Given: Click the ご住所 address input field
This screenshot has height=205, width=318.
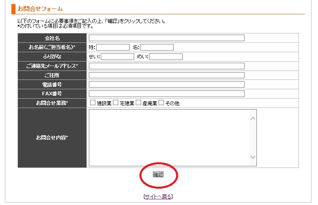Looking at the screenshot, I should [166, 75].
